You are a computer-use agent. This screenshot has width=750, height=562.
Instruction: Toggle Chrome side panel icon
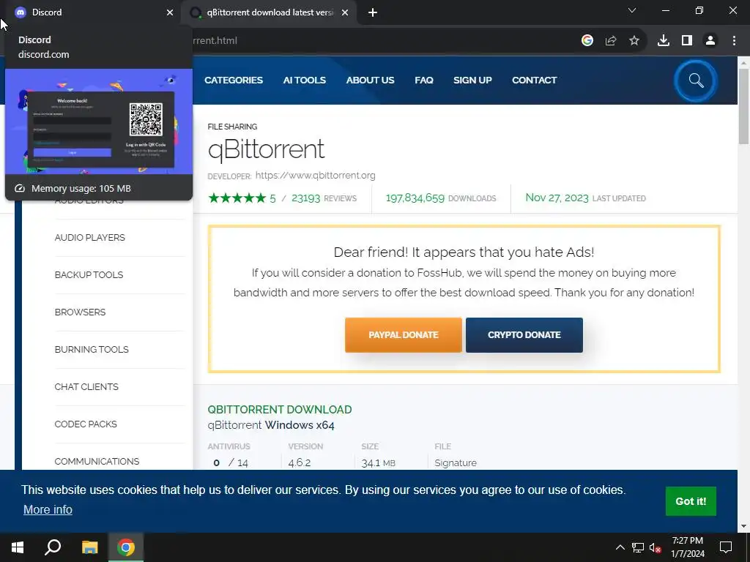687,41
